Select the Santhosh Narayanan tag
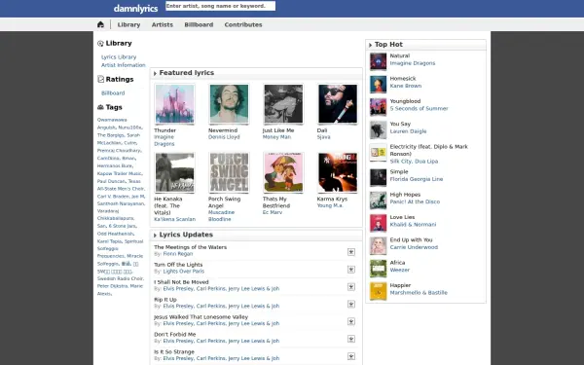The width and height of the screenshot is (584, 365). coord(121,203)
